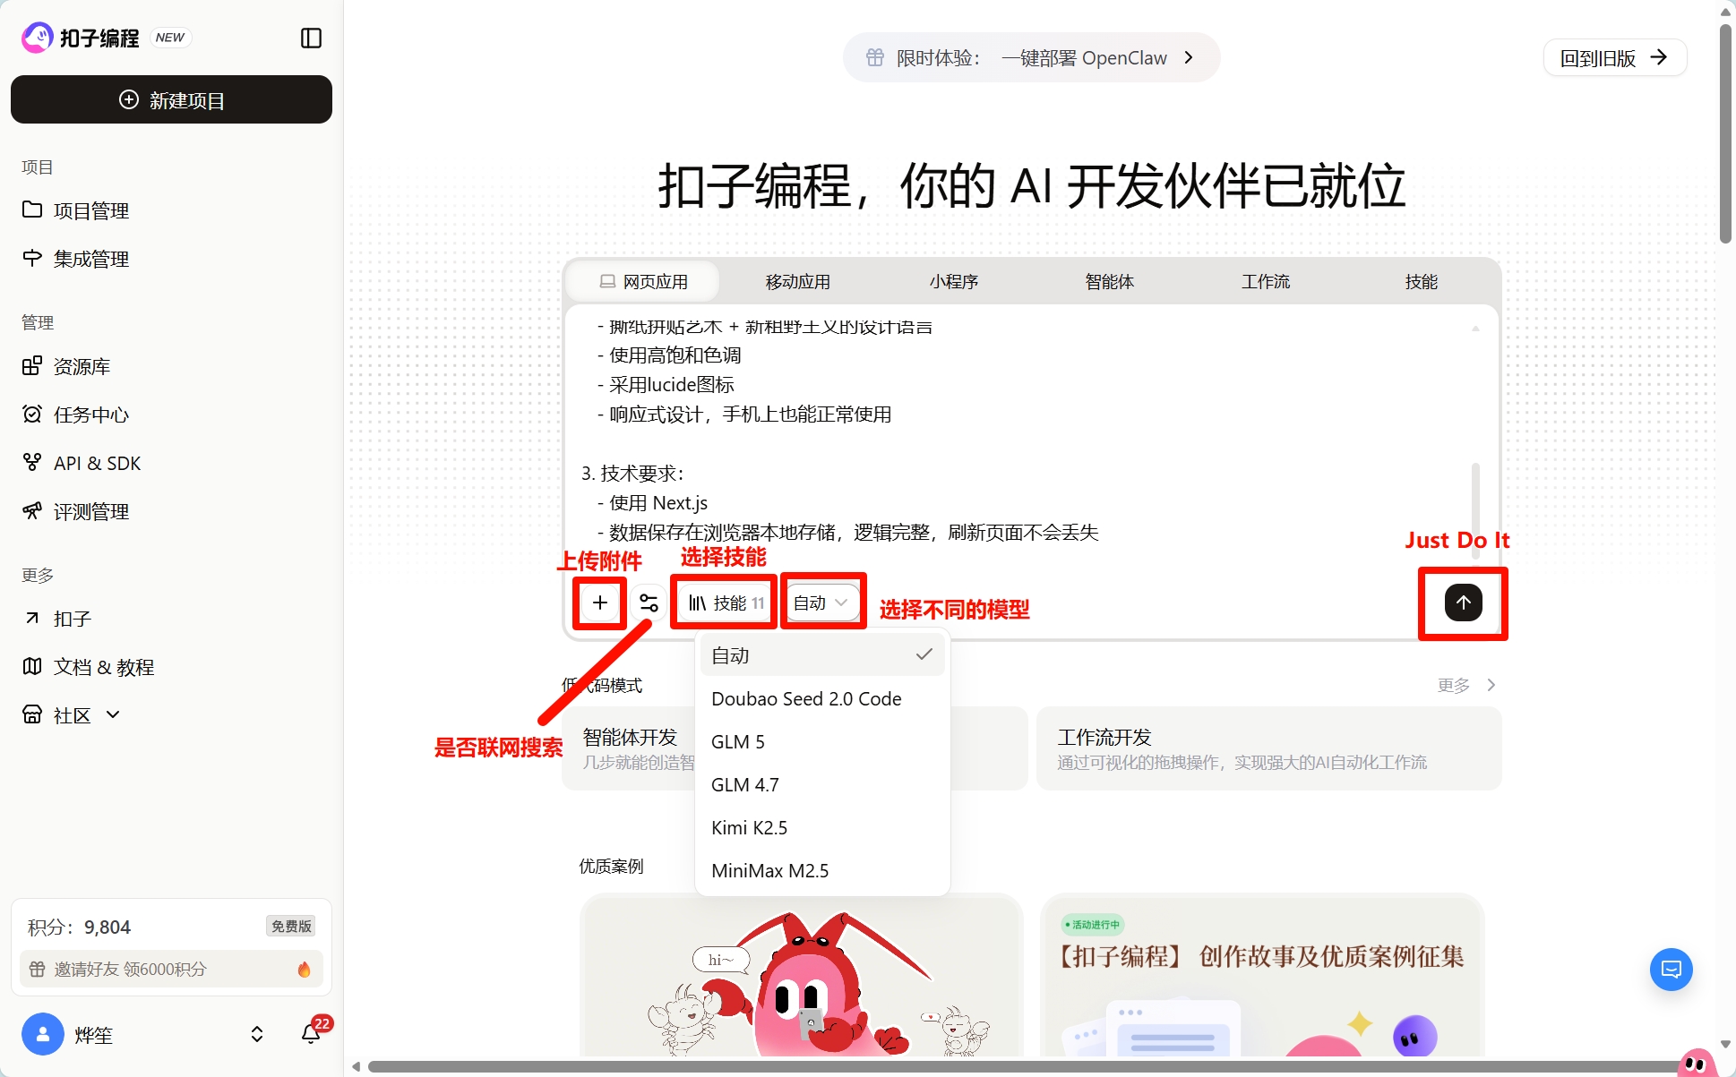Open the account switcher next to 烨笙
This screenshot has width=1736, height=1077.
pyautogui.click(x=256, y=1033)
